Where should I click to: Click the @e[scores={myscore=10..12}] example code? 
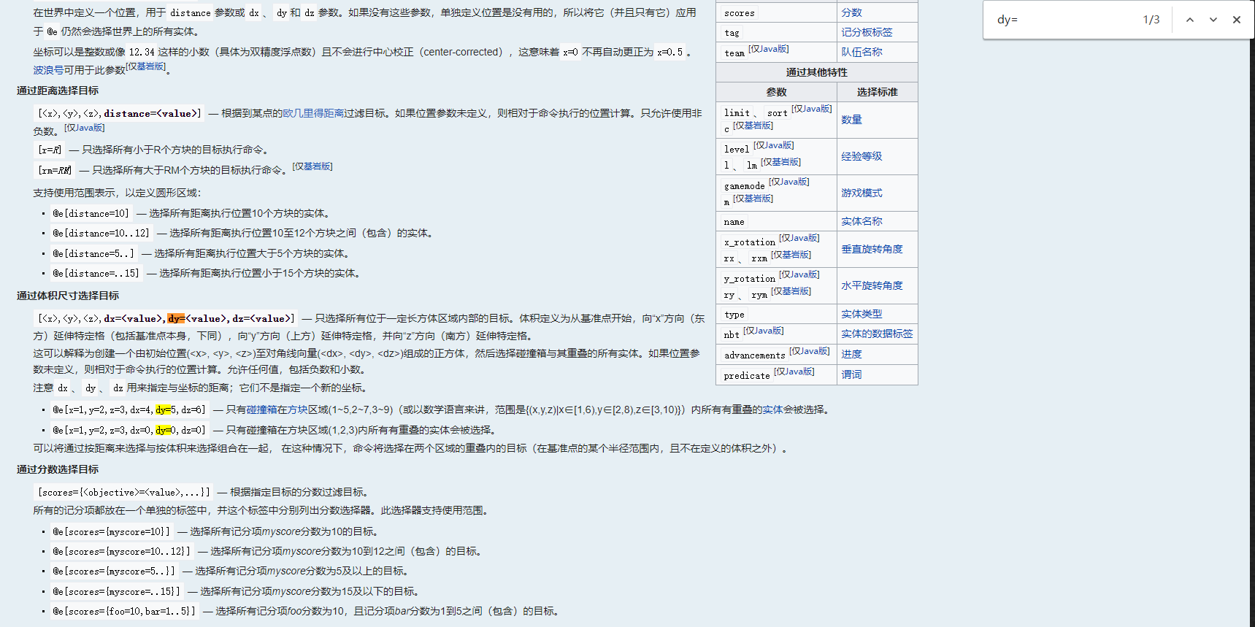(121, 551)
